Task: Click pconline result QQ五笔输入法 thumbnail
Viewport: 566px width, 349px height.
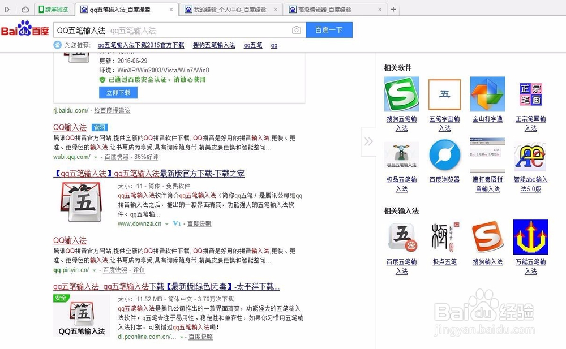Action: click(82, 316)
